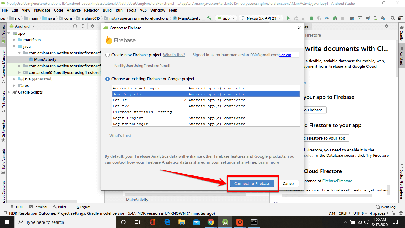The height and width of the screenshot is (228, 405).
Task: Click What's this link beside Create new project
Action: pos(174,55)
